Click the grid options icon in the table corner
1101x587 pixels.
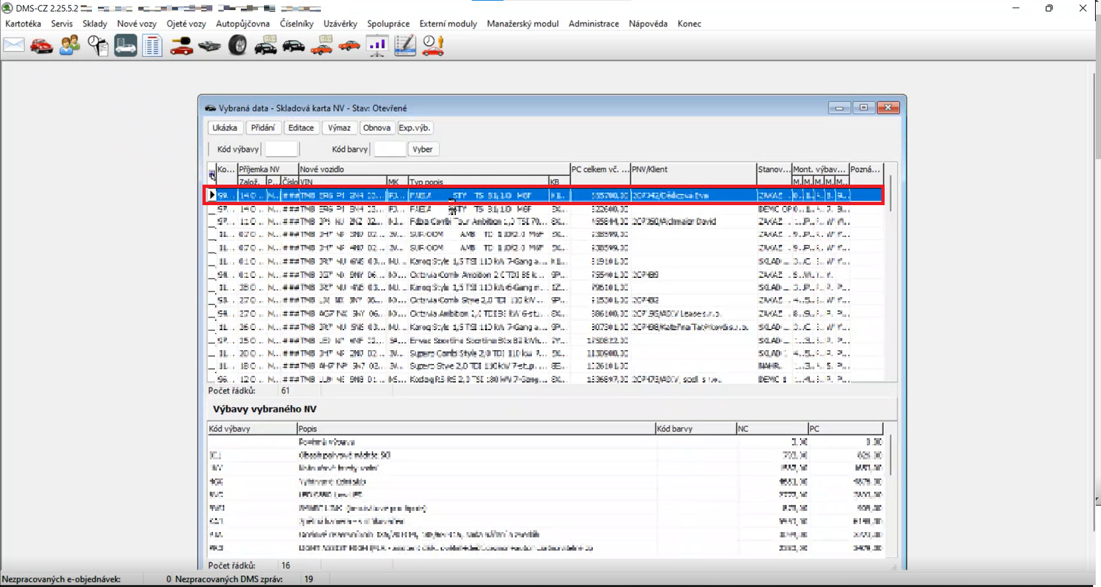click(212, 175)
